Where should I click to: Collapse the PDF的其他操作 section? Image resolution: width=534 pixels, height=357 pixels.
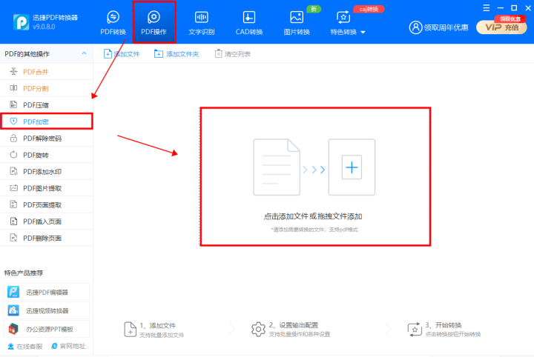[84, 54]
